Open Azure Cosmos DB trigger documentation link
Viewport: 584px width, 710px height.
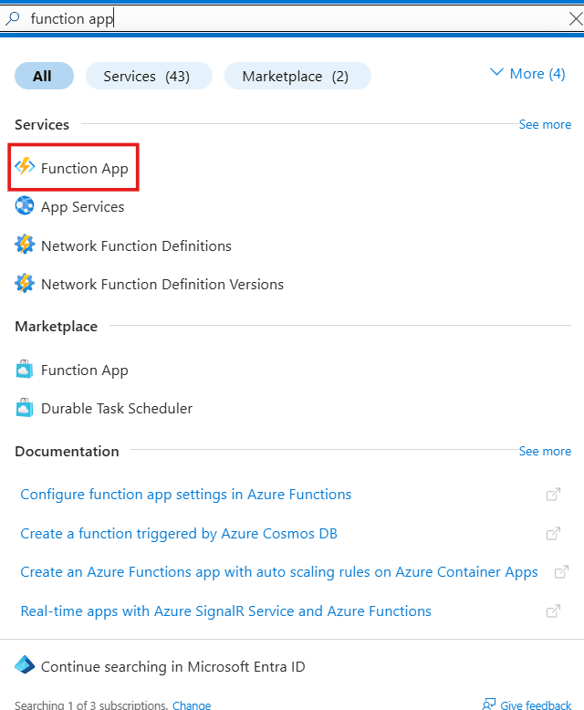(x=179, y=533)
